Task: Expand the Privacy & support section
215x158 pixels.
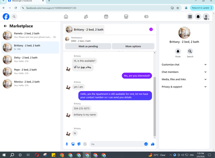Action: click(x=184, y=87)
